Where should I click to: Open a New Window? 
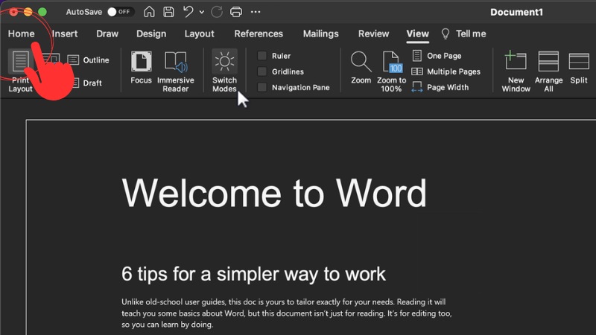pos(516,62)
